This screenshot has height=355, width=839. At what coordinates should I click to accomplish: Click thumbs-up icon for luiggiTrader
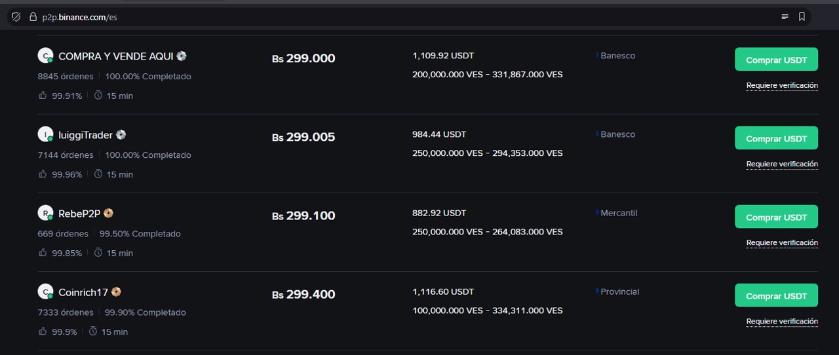tap(43, 174)
